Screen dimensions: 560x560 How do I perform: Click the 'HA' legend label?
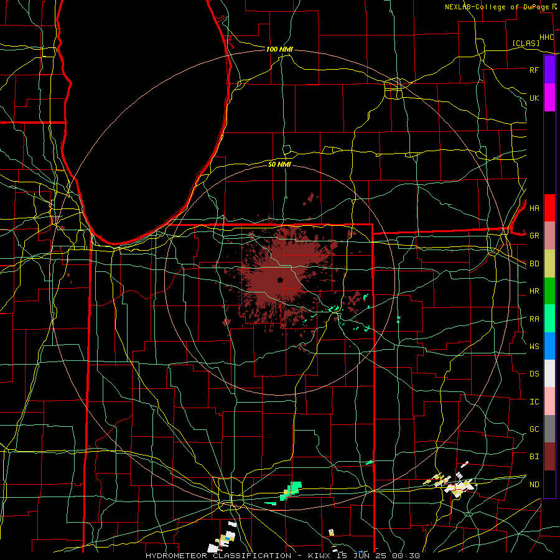click(x=534, y=208)
